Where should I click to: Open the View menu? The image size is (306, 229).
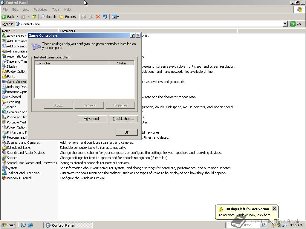(x=26, y=10)
